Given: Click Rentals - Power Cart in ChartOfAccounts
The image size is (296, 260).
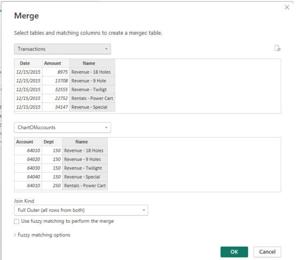Looking at the screenshot, I should point(85,186).
